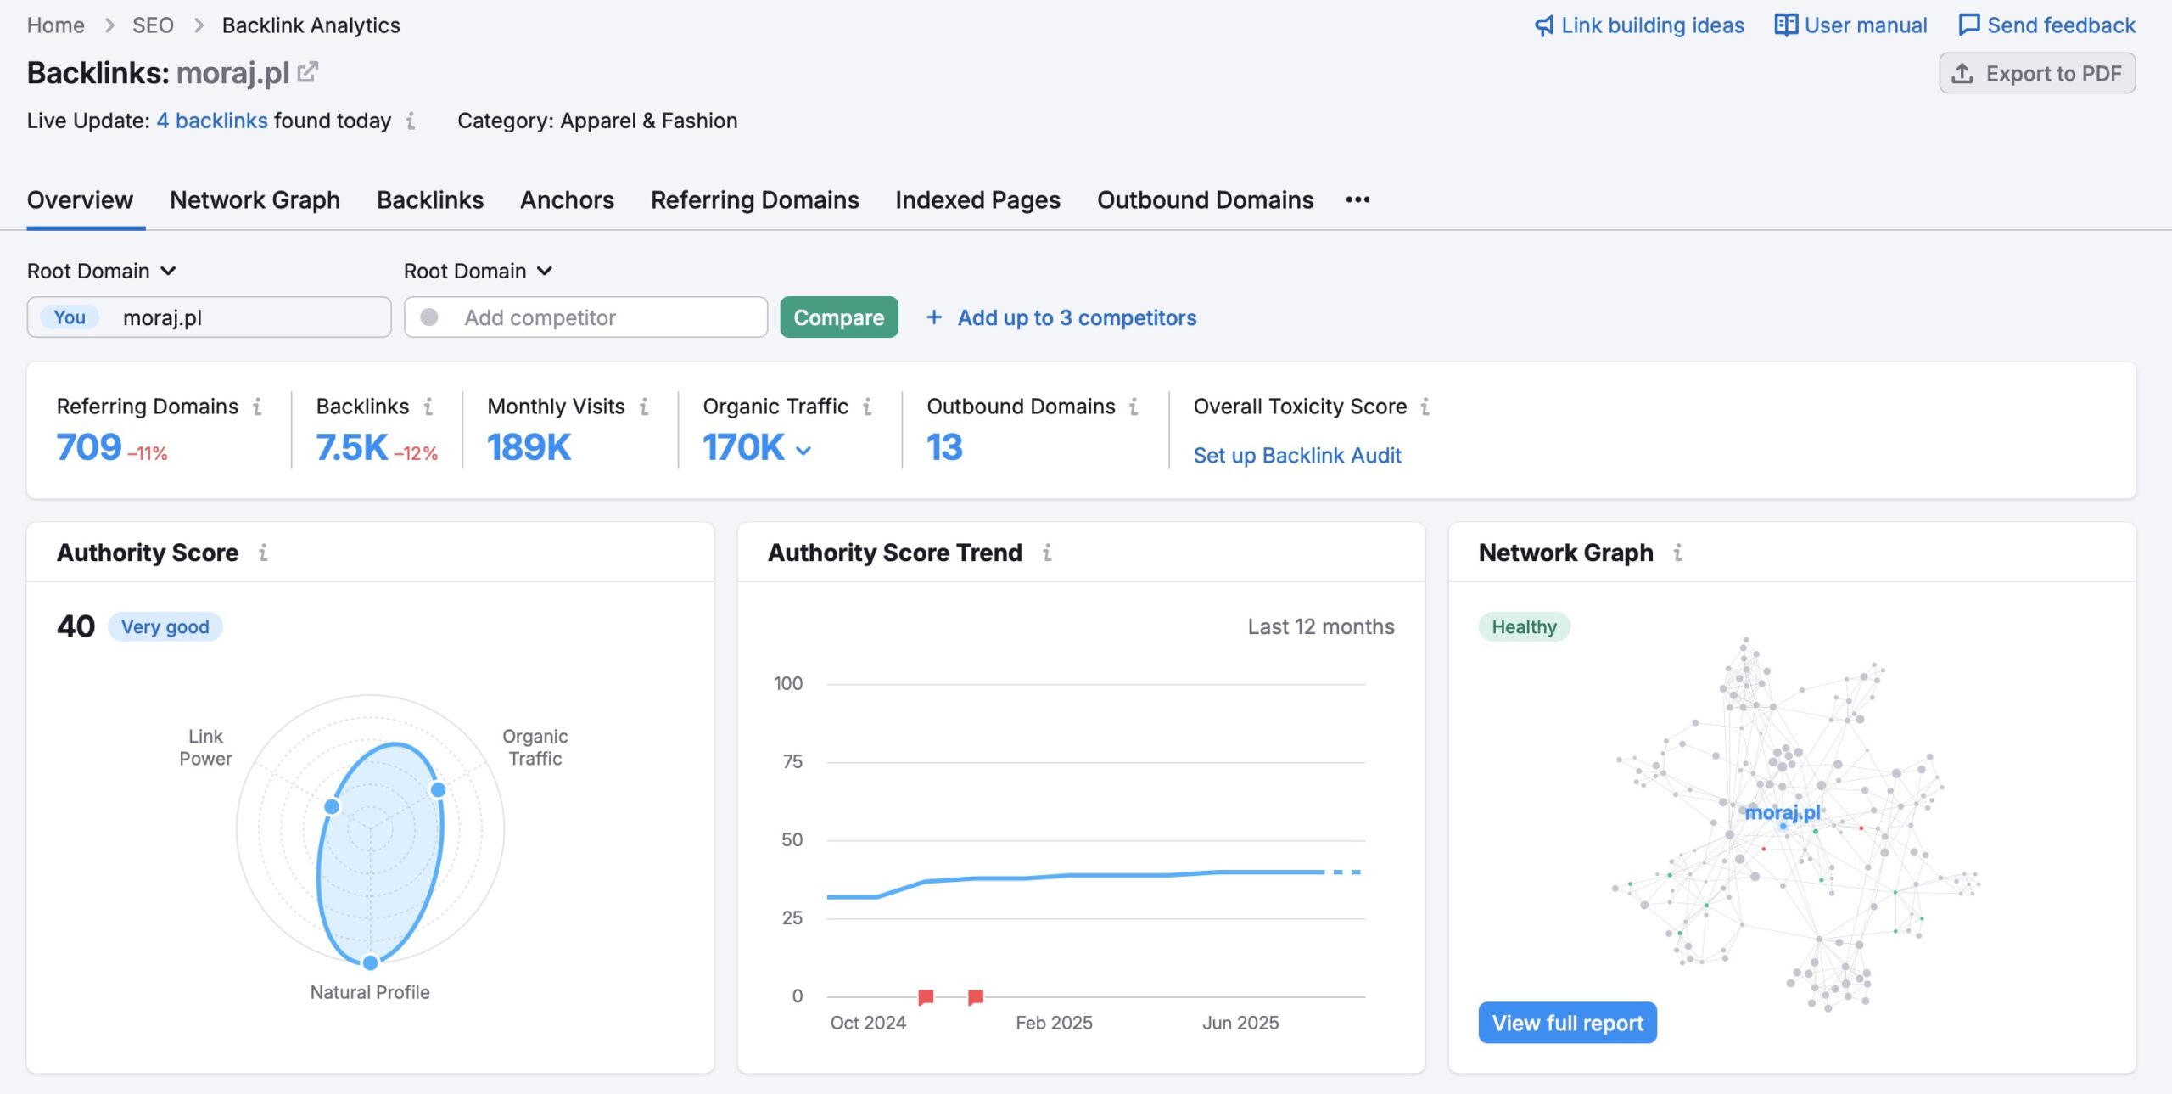This screenshot has height=1094, width=2172.
Task: Click Link building ideas link text
Action: (1653, 25)
